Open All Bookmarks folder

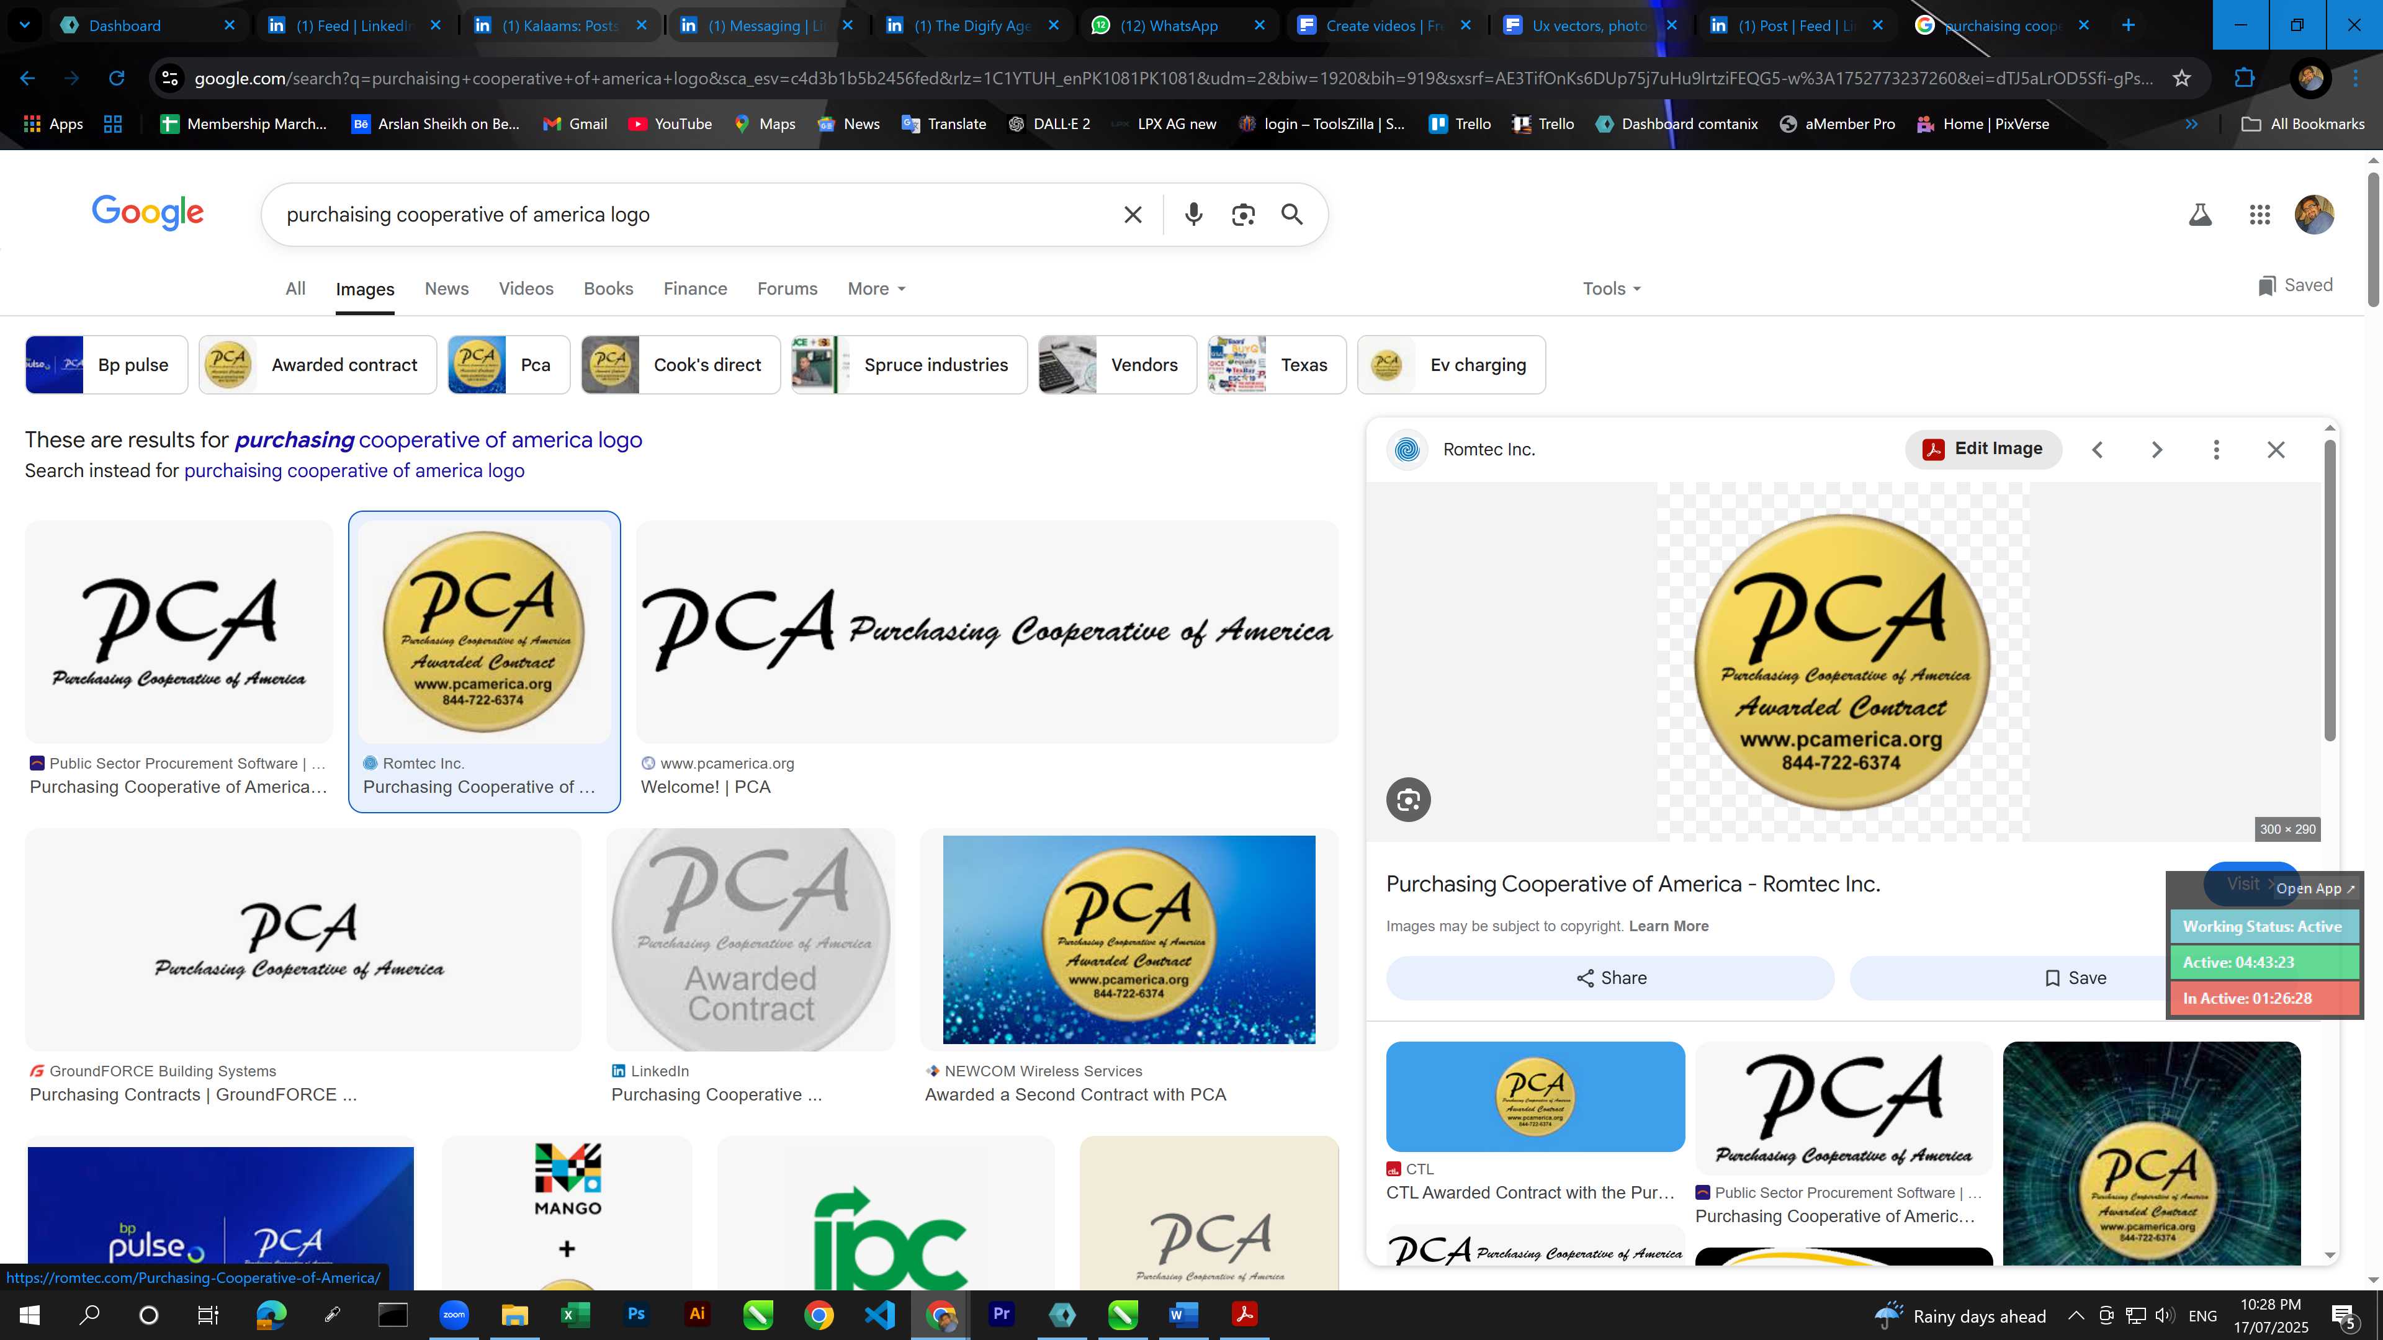click(x=2304, y=124)
